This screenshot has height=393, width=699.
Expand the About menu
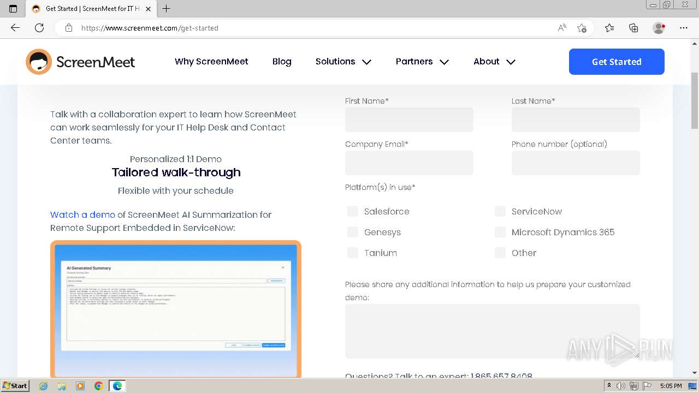point(494,62)
